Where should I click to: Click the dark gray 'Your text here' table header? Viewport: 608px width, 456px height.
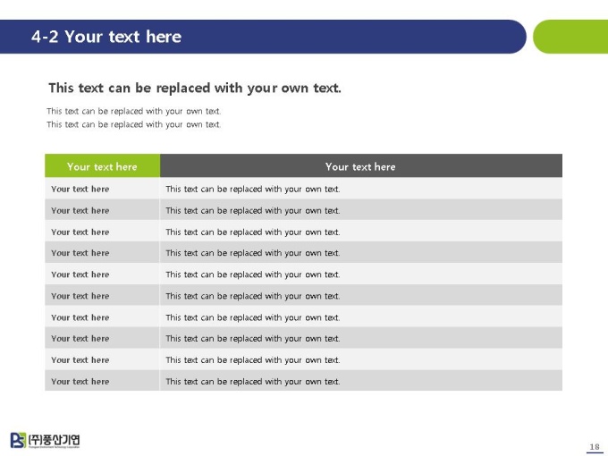click(361, 166)
